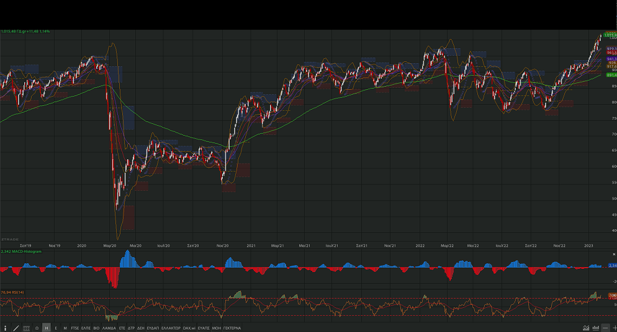Screen dimensions: 617x332
Task: Click the purple 941,1 moving average tag
Action: coord(611,59)
